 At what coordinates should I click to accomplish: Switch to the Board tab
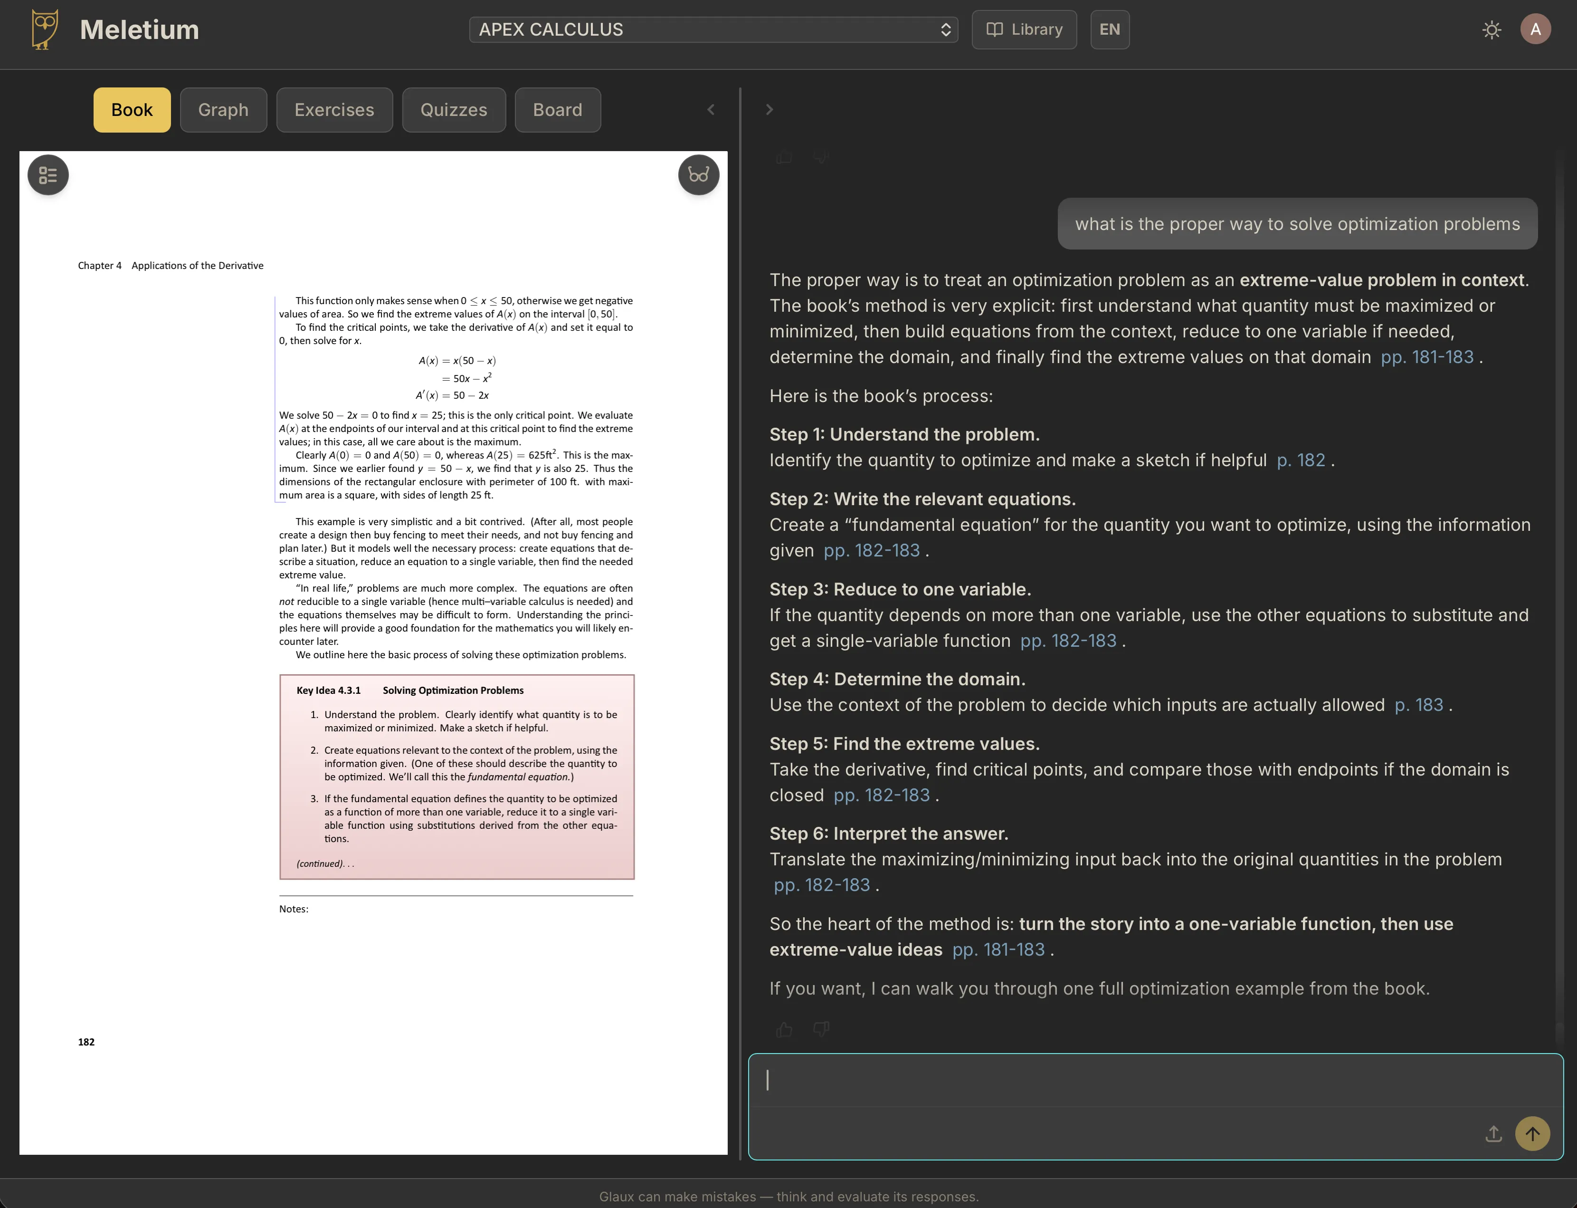point(558,110)
